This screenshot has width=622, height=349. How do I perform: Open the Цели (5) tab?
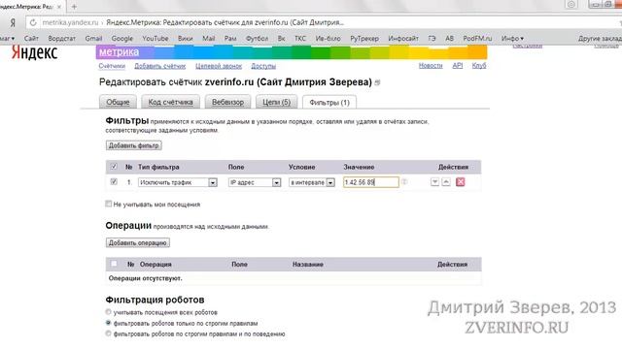coord(276,102)
